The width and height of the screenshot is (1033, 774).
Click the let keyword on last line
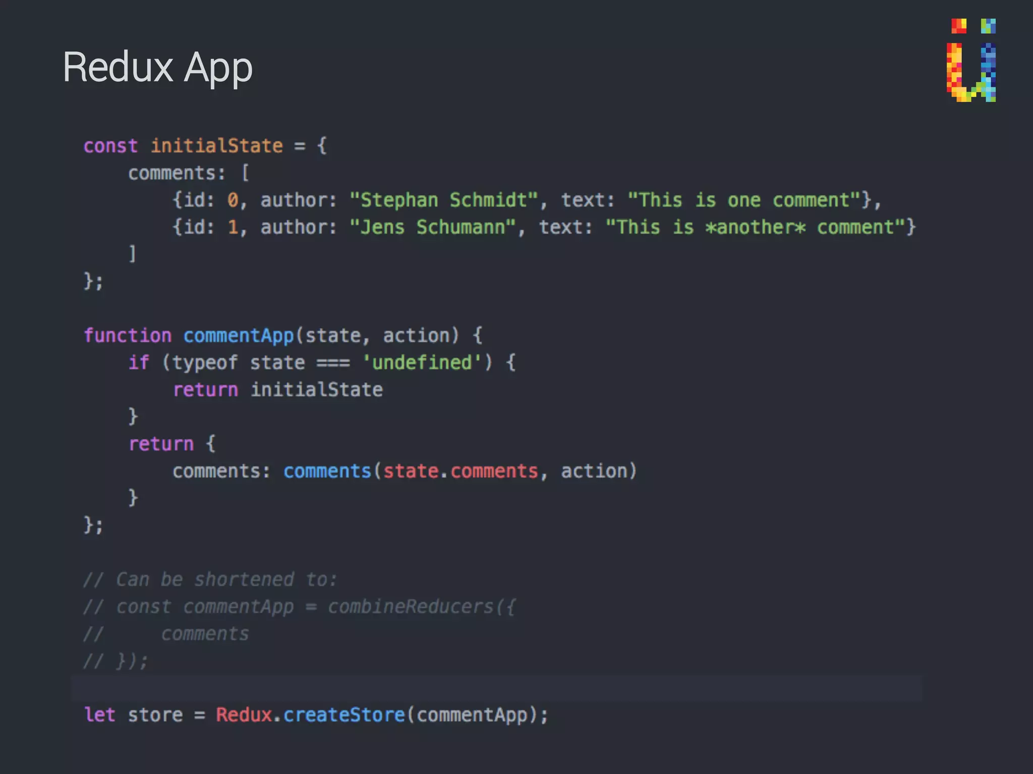pyautogui.click(x=100, y=715)
